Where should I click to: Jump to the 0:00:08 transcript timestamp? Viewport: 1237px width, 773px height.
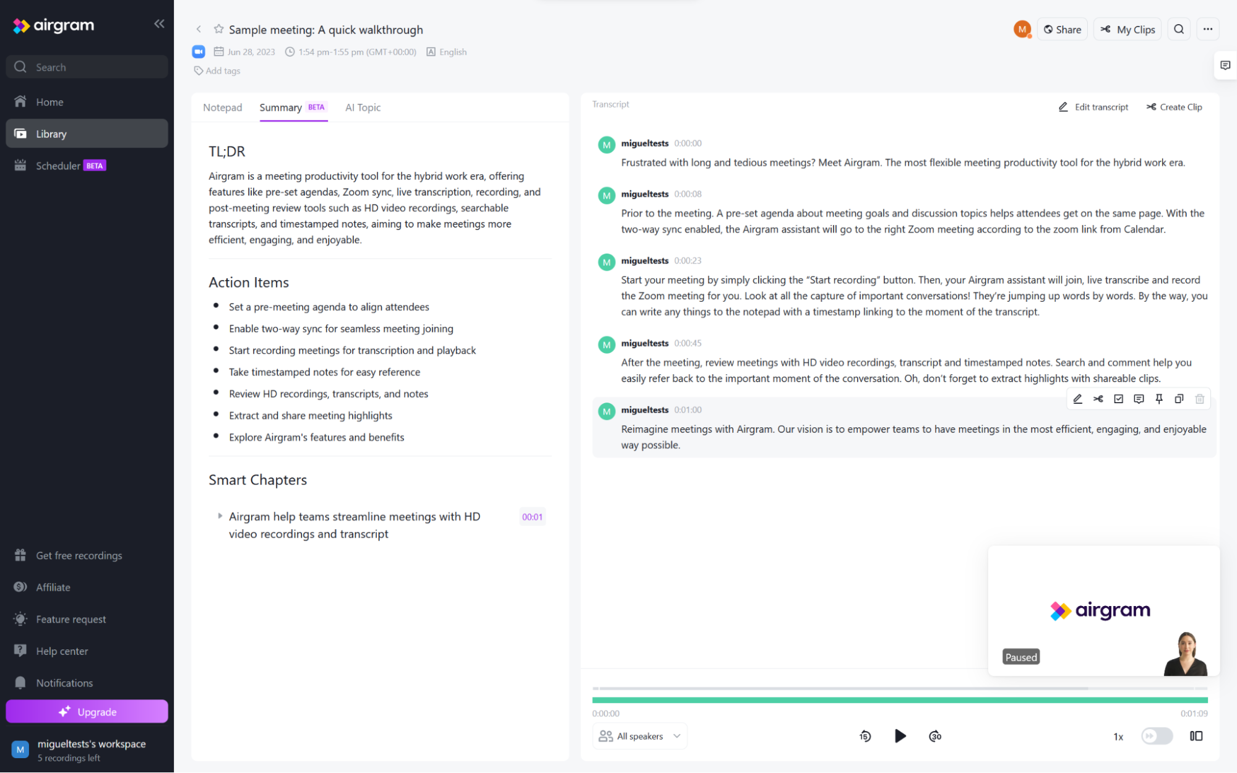click(x=687, y=194)
